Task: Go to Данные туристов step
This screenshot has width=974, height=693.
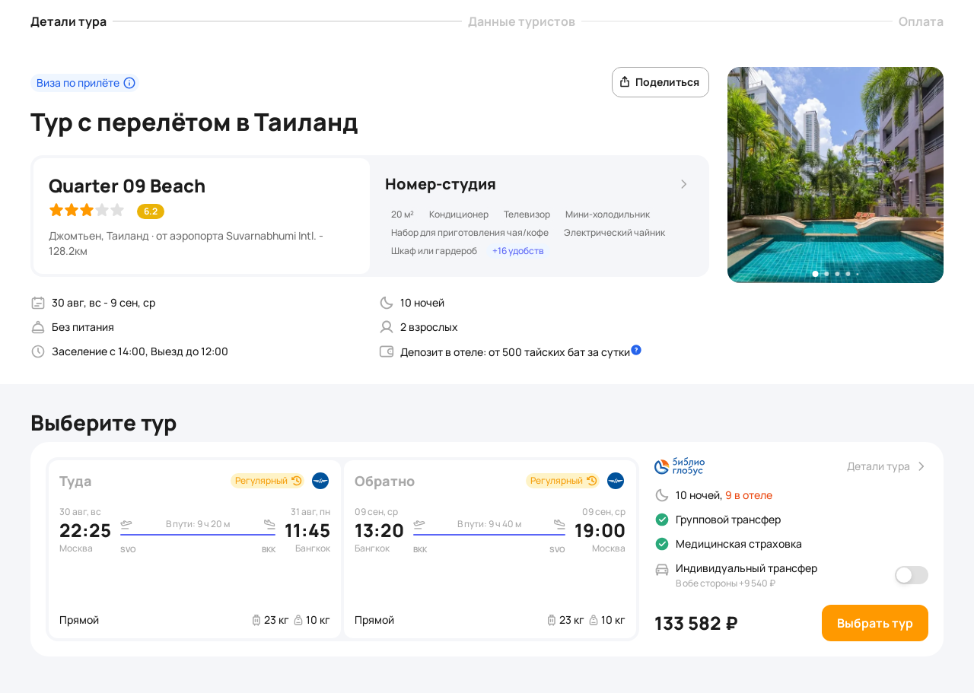Action: [x=521, y=21]
